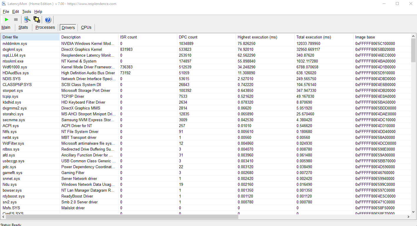
Task: Sort by Image base column header
Action: click(382, 37)
